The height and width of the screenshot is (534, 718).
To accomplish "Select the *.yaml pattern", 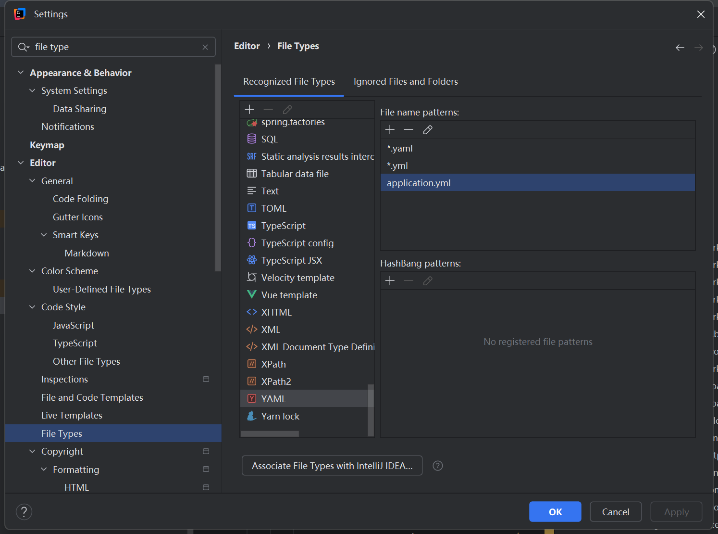I will tap(537, 148).
